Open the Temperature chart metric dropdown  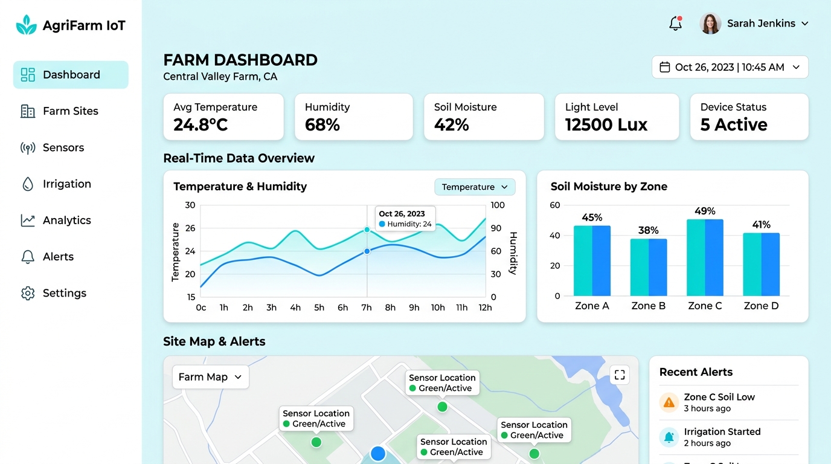[475, 187]
